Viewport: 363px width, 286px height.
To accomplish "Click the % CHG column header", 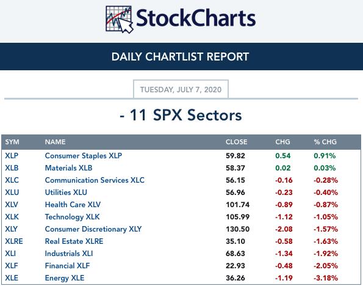I will pyautogui.click(x=325, y=142).
